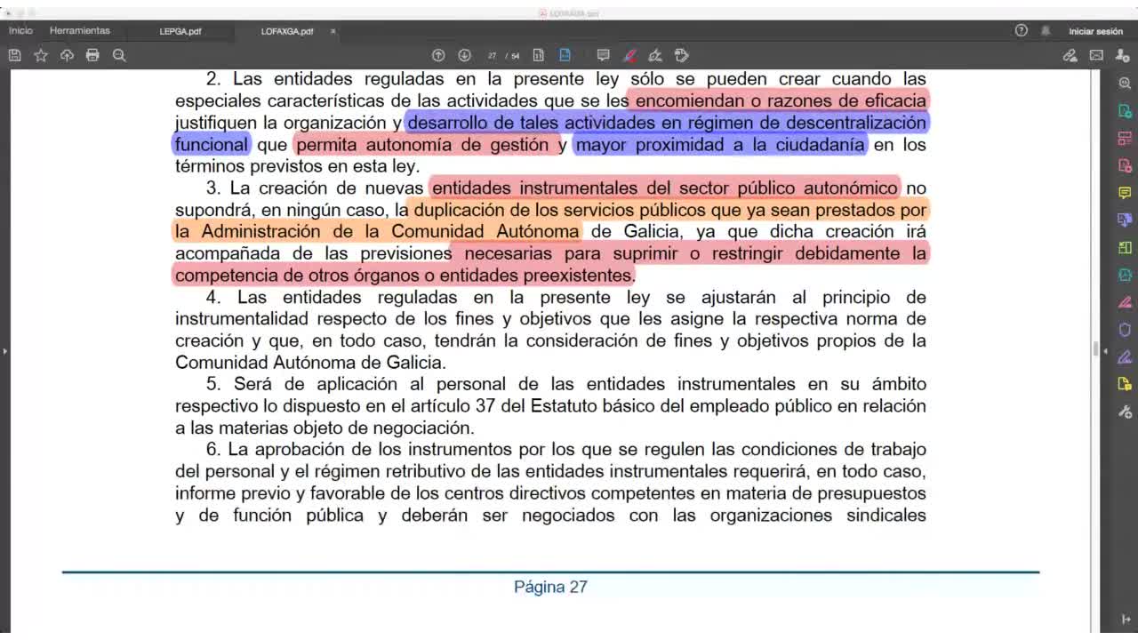Screen dimensions: 1138x640
Task: Expand the left navigation panel arrow
Action: tap(4, 352)
